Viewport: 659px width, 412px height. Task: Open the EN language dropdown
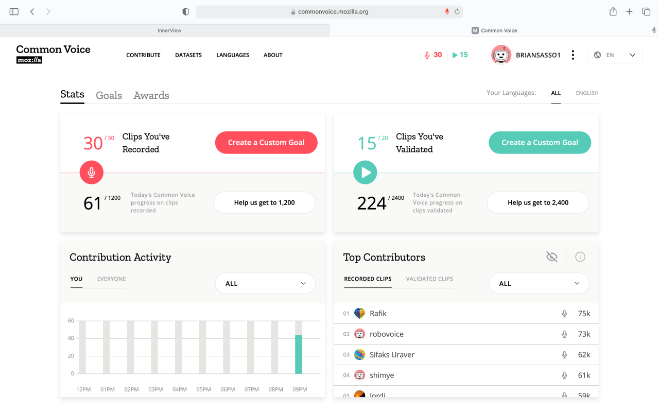tap(615, 55)
